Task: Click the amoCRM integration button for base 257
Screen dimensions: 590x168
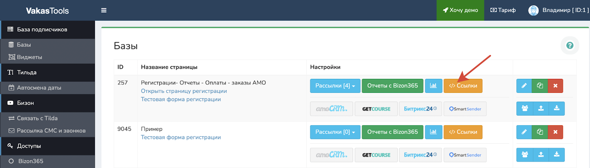Action: tap(331, 109)
